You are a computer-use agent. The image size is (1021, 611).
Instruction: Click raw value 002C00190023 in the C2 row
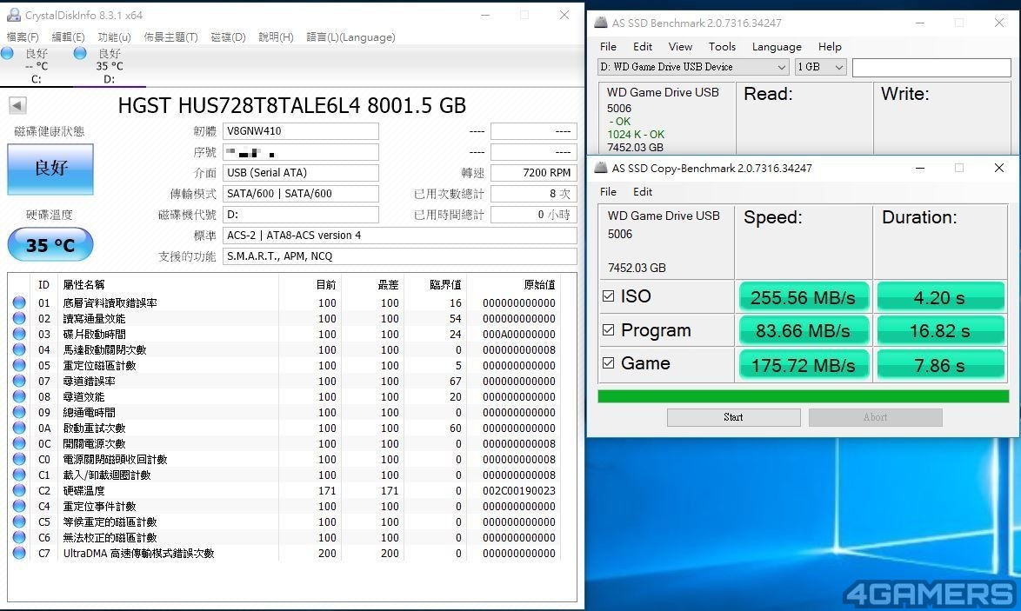point(519,490)
